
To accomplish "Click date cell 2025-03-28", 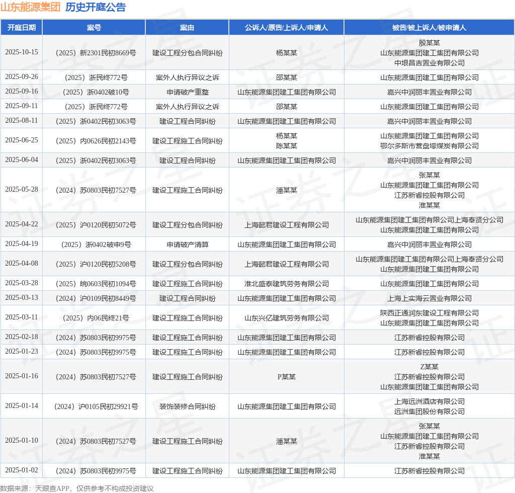I will pyautogui.click(x=22, y=283).
